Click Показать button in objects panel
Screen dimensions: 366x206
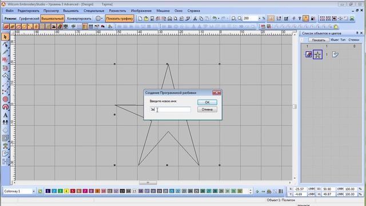(x=319, y=40)
